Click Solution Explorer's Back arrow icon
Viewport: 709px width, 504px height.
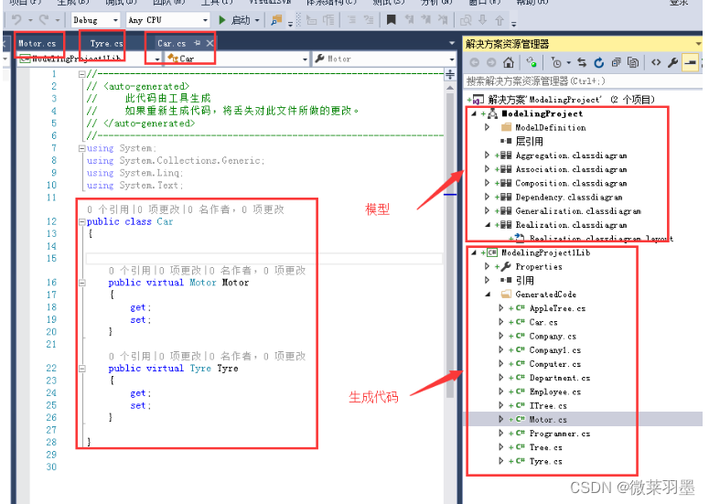pos(474,62)
